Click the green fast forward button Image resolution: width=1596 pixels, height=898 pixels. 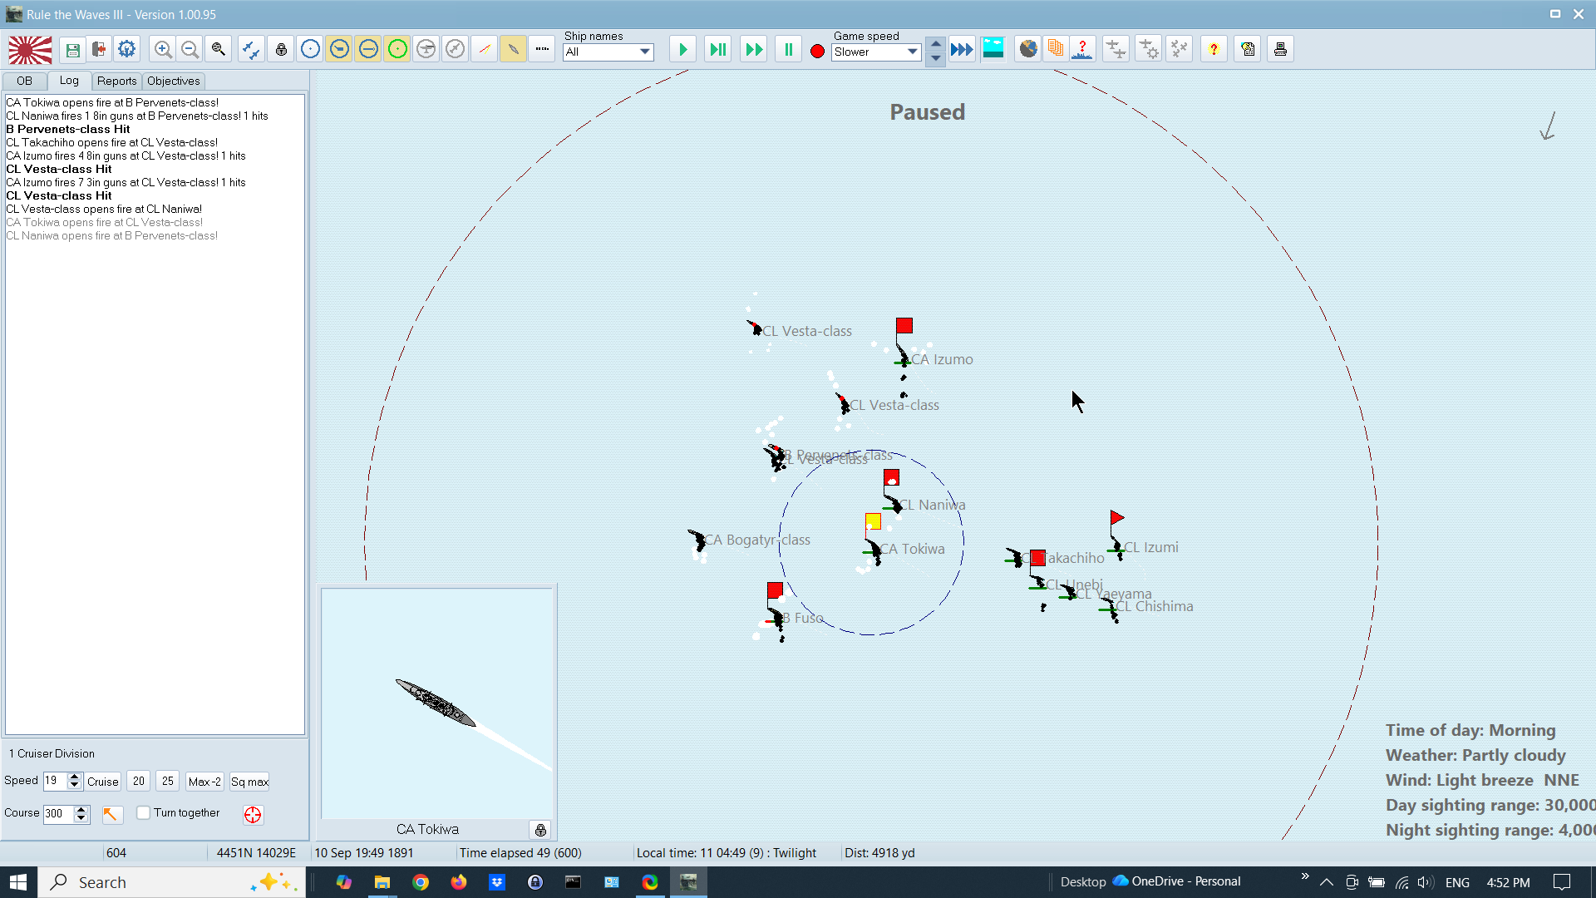point(753,50)
